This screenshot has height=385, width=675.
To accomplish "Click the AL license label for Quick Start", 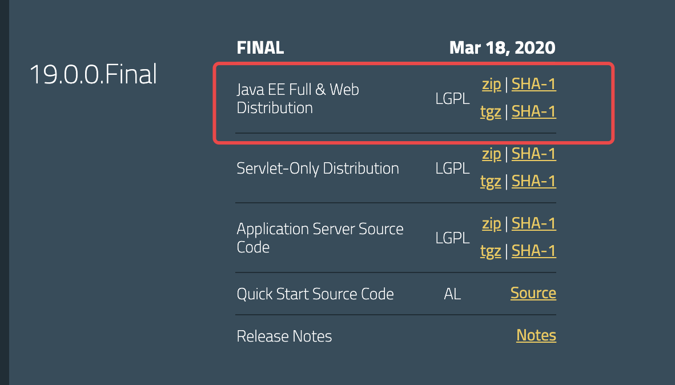I will pos(452,293).
